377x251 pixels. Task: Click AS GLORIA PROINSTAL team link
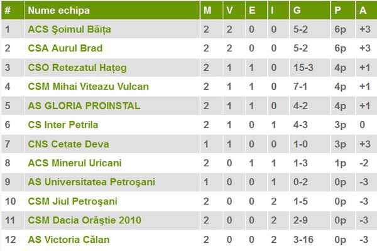tap(84, 105)
